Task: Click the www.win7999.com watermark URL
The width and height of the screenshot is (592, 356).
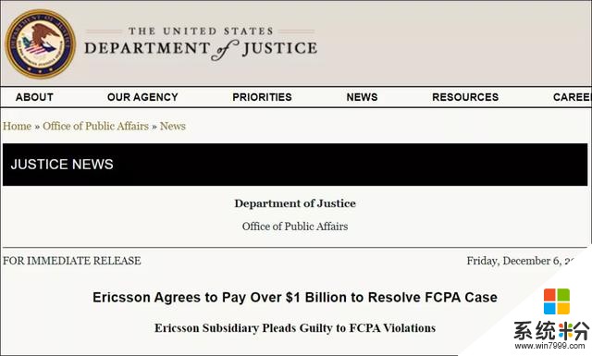Action: coord(549,346)
